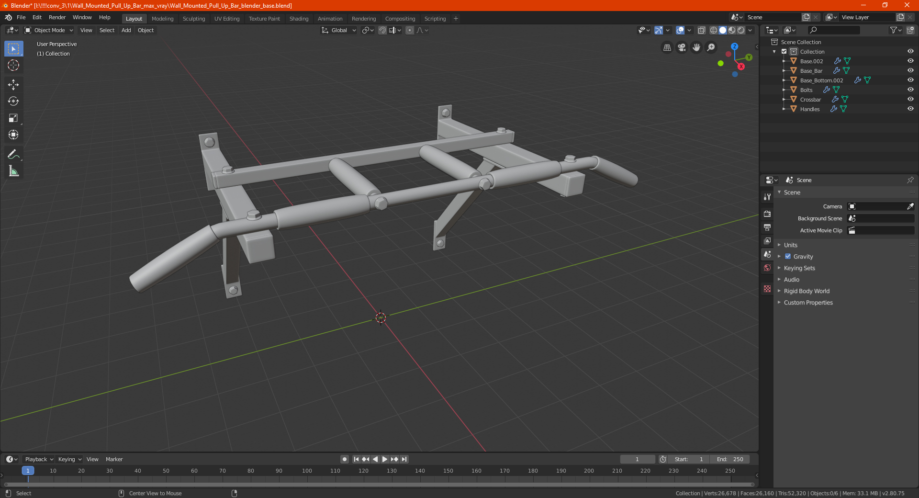Expand the Crossbar object tree row
This screenshot has height=498, width=919.
[784, 99]
